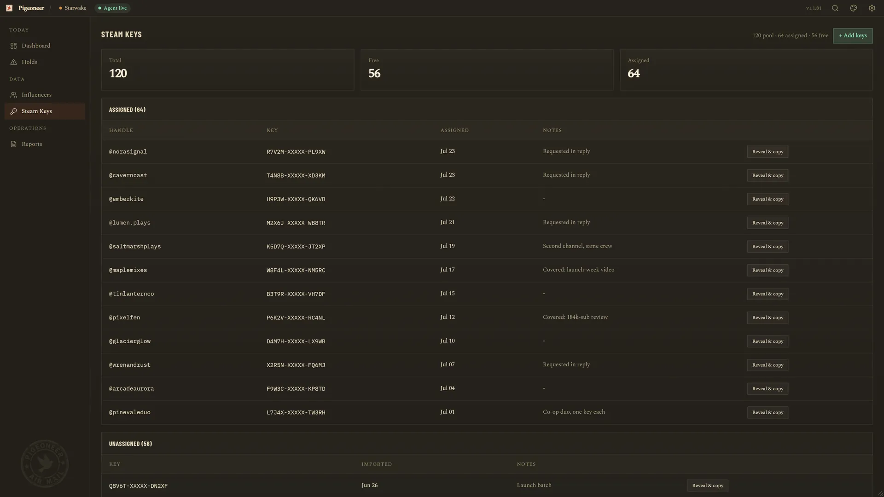
Task: Open the search icon in top bar
Action: pyautogui.click(x=835, y=8)
